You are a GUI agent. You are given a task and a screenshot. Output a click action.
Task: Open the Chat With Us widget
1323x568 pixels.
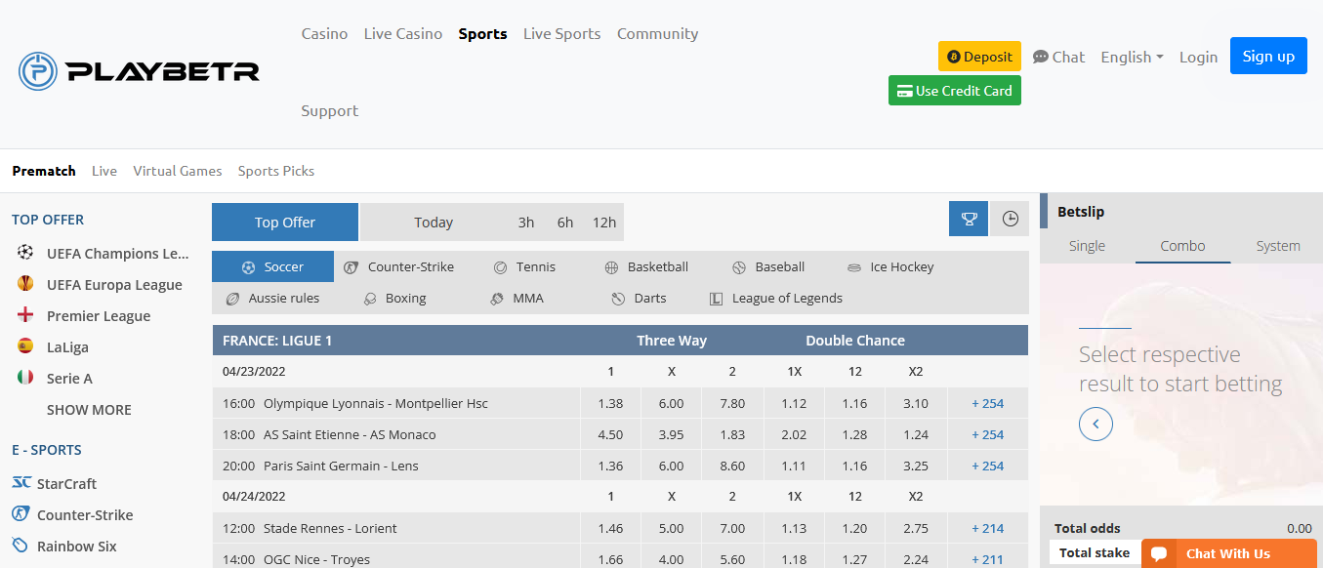coord(1229,553)
